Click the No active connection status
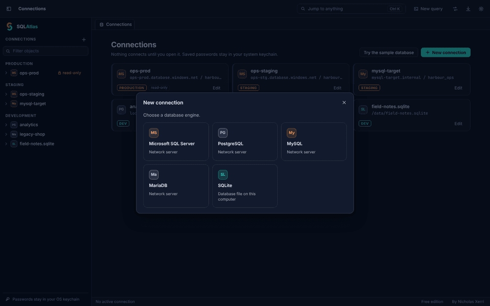Screen dimensions: 490x306 pos(115,302)
